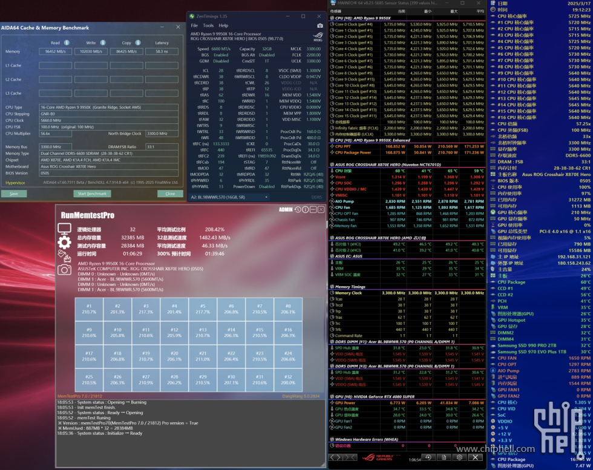The image size is (593, 470).
Task: Click the Infinity Fabric (FCLK) row in HWiNFO
Action: pyautogui.click(x=407, y=128)
